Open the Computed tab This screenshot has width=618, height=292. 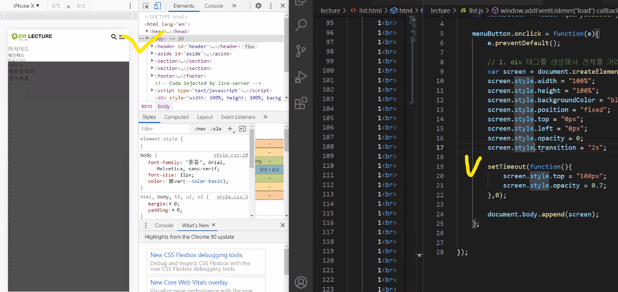(x=176, y=117)
